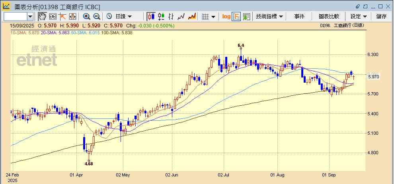Select the trend line drawing tool
Viewport: 394px width, 184px height.
coord(62,17)
